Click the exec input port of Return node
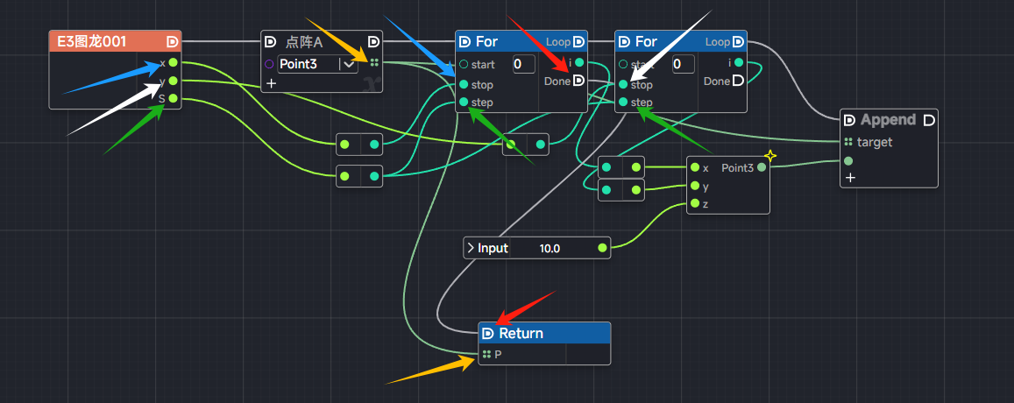Viewport: 1014px width, 403px height. pos(487,334)
